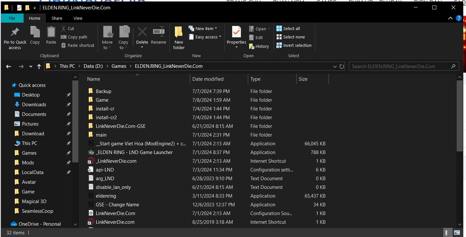Switch to the Share tab
466x237 pixels.
tap(57, 18)
